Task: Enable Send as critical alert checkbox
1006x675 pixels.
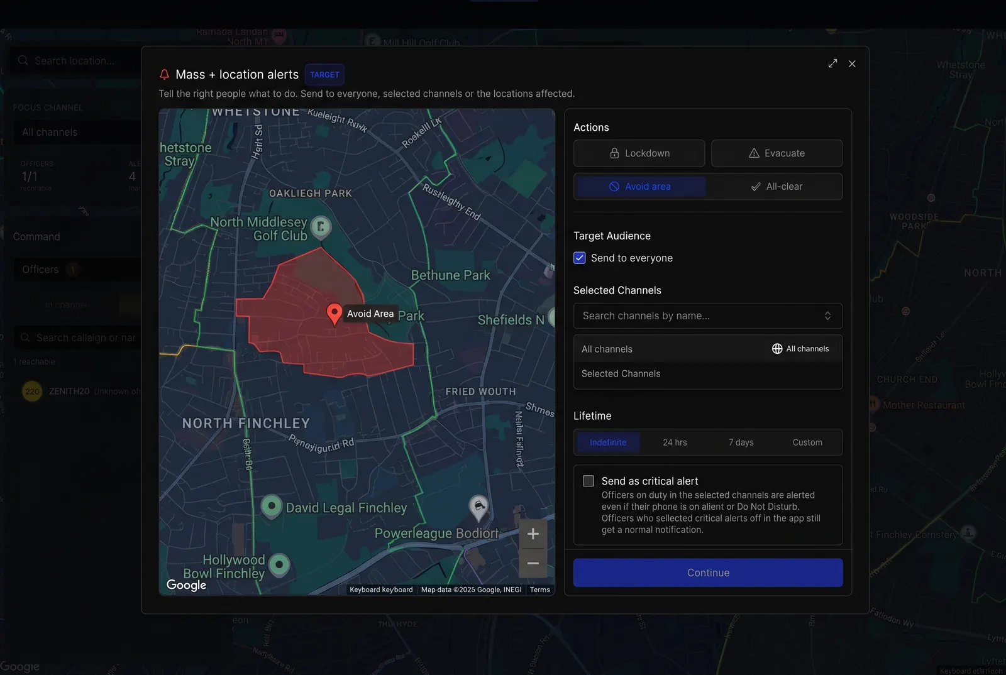Action: pyautogui.click(x=589, y=481)
